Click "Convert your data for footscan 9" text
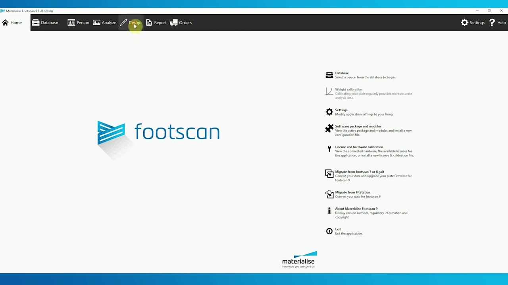The width and height of the screenshot is (508, 285). (x=358, y=197)
